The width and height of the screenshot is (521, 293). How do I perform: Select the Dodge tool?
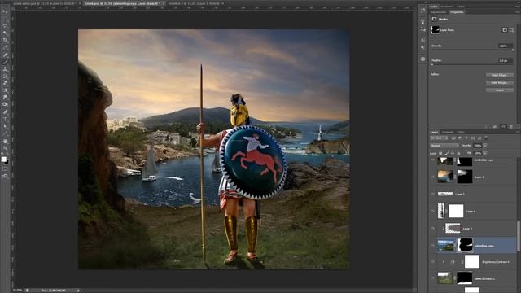click(5, 105)
